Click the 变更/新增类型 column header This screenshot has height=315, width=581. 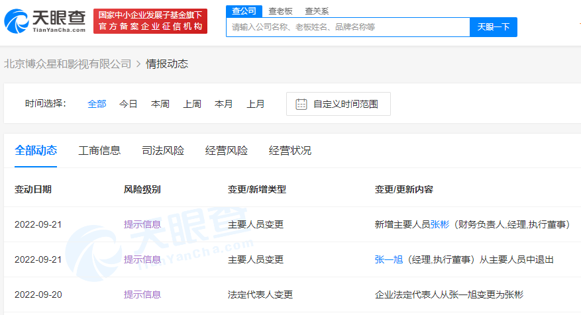click(257, 189)
